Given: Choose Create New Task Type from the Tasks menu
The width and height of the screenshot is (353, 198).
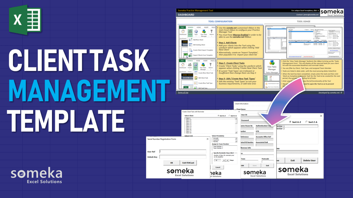Looking at the screenshot, I should click(x=204, y=83).
